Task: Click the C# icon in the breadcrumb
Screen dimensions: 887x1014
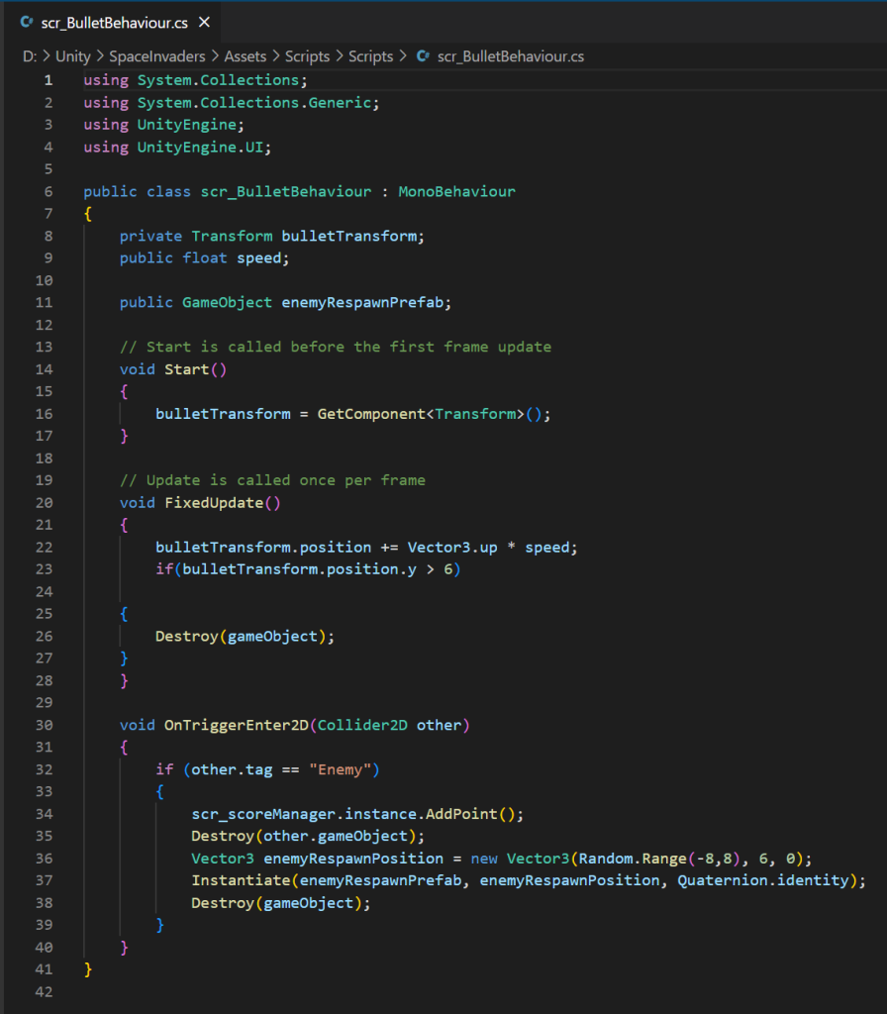Action: [x=423, y=56]
